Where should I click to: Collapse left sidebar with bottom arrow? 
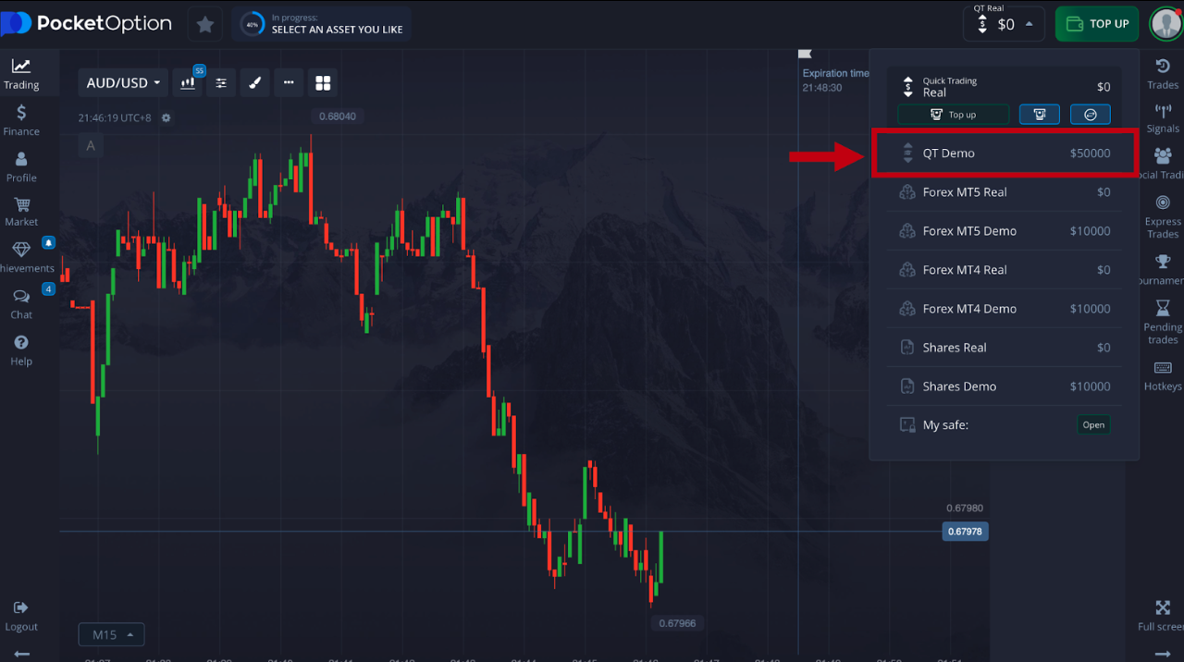[x=21, y=654]
